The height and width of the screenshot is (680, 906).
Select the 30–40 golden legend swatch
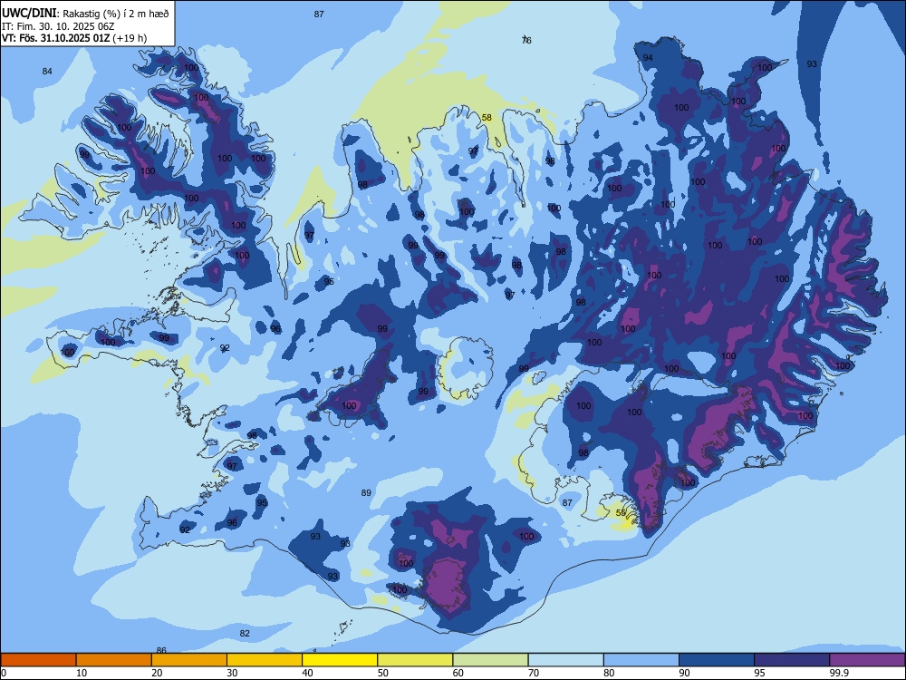click(x=265, y=660)
